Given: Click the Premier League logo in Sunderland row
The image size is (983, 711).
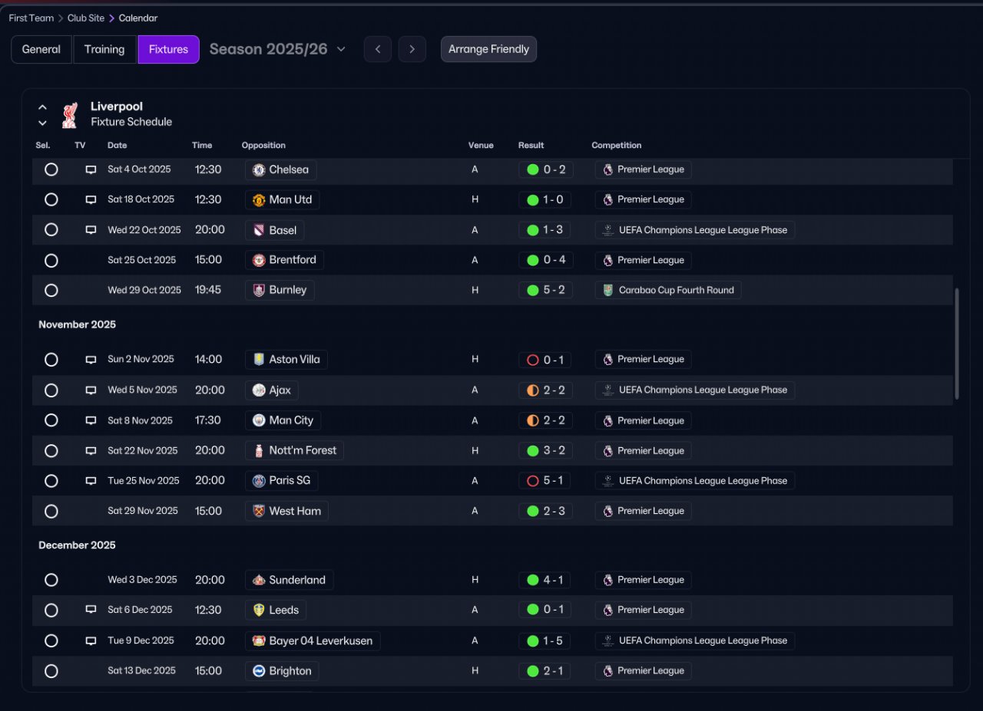Looking at the screenshot, I should click(608, 580).
